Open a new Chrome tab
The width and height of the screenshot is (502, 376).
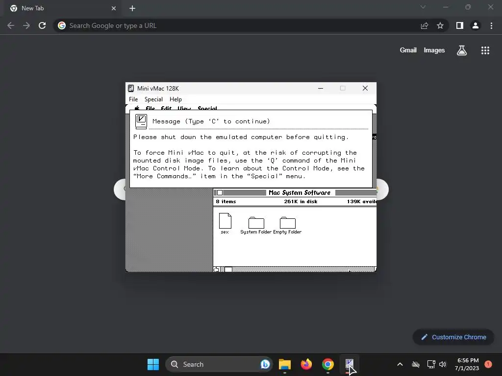[x=132, y=8]
